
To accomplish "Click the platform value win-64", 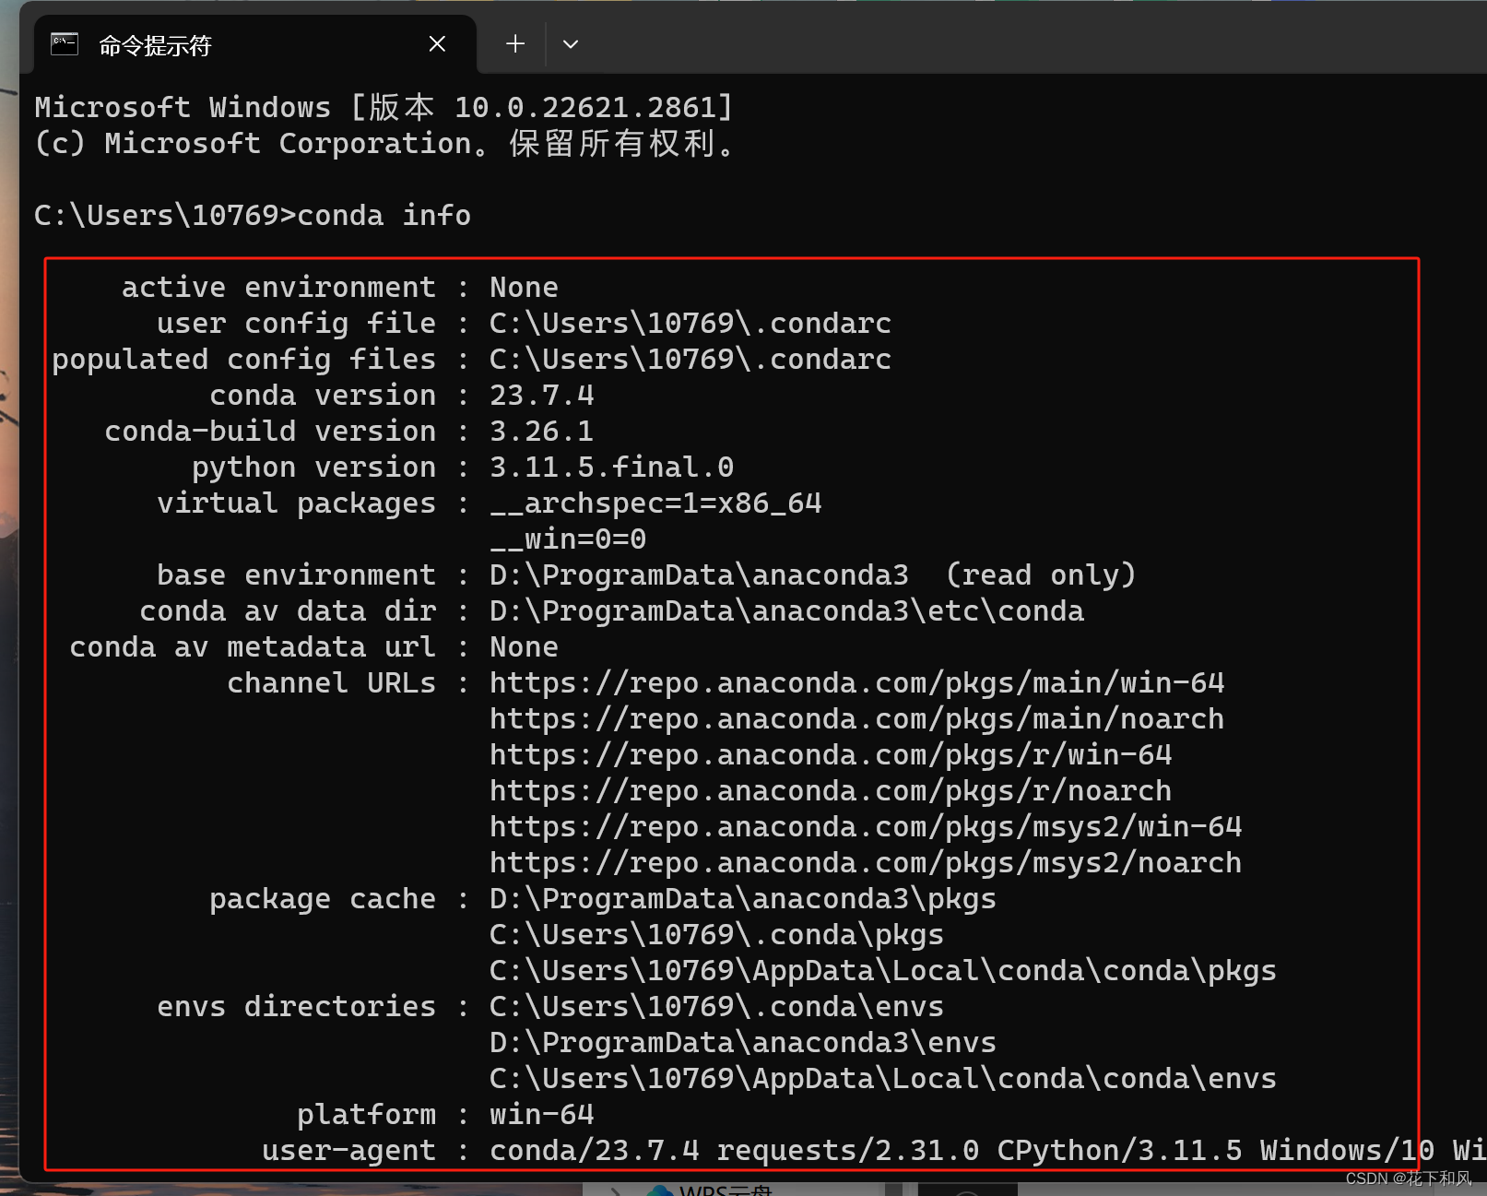I will pos(541,1115).
